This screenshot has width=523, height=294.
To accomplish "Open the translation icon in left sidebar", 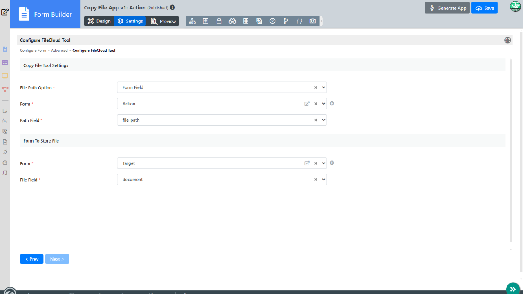I will (x=5, y=131).
